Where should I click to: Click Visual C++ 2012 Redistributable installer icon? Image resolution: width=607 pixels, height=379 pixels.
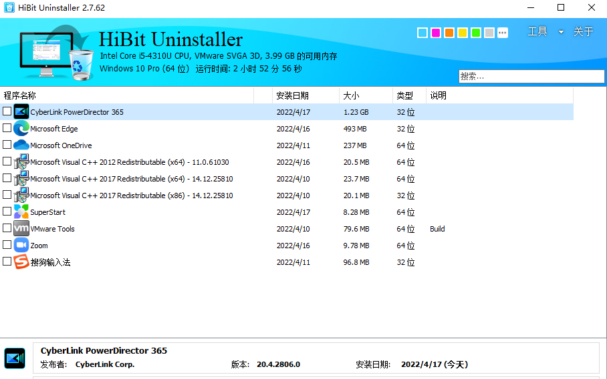coord(21,161)
